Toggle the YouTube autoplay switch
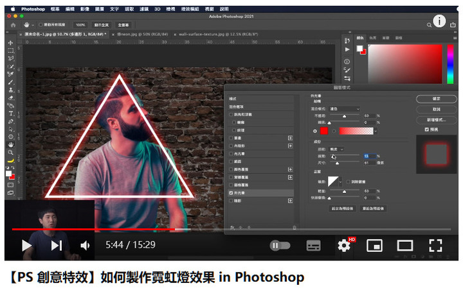The width and height of the screenshot is (463, 288). pyautogui.click(x=280, y=245)
